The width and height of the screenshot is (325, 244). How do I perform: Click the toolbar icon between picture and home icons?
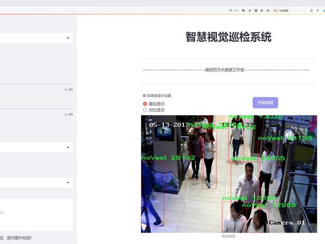pos(262,11)
